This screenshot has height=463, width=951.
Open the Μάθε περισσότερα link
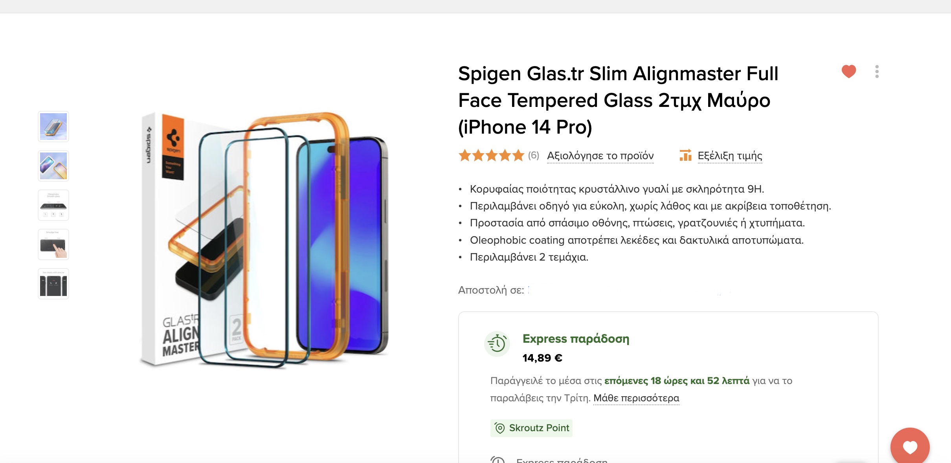(x=636, y=398)
